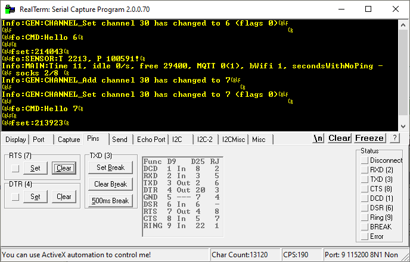The height and width of the screenshot is (262, 410).
Task: Click the terminal vertical scrollbar thumb
Action: (x=403, y=72)
